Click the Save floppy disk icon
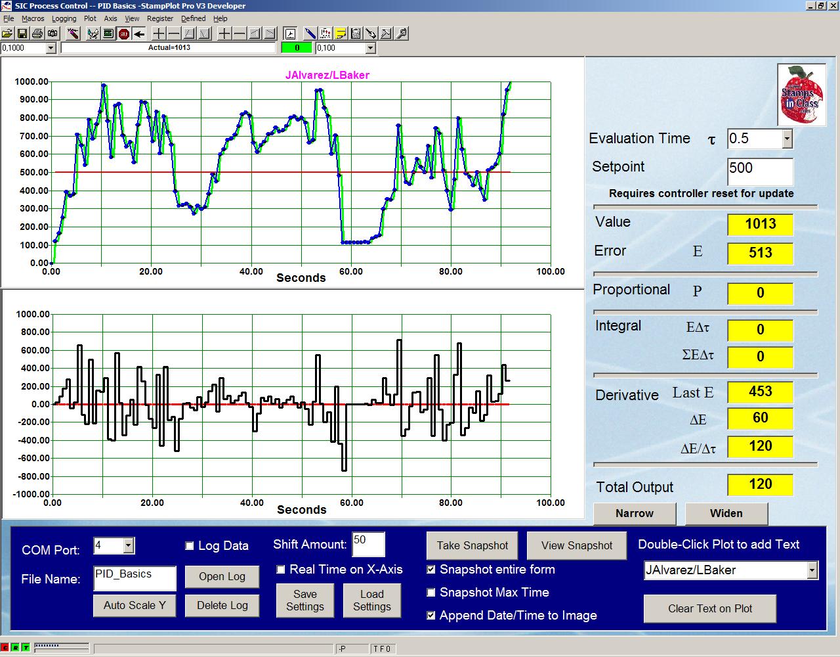 22,34
